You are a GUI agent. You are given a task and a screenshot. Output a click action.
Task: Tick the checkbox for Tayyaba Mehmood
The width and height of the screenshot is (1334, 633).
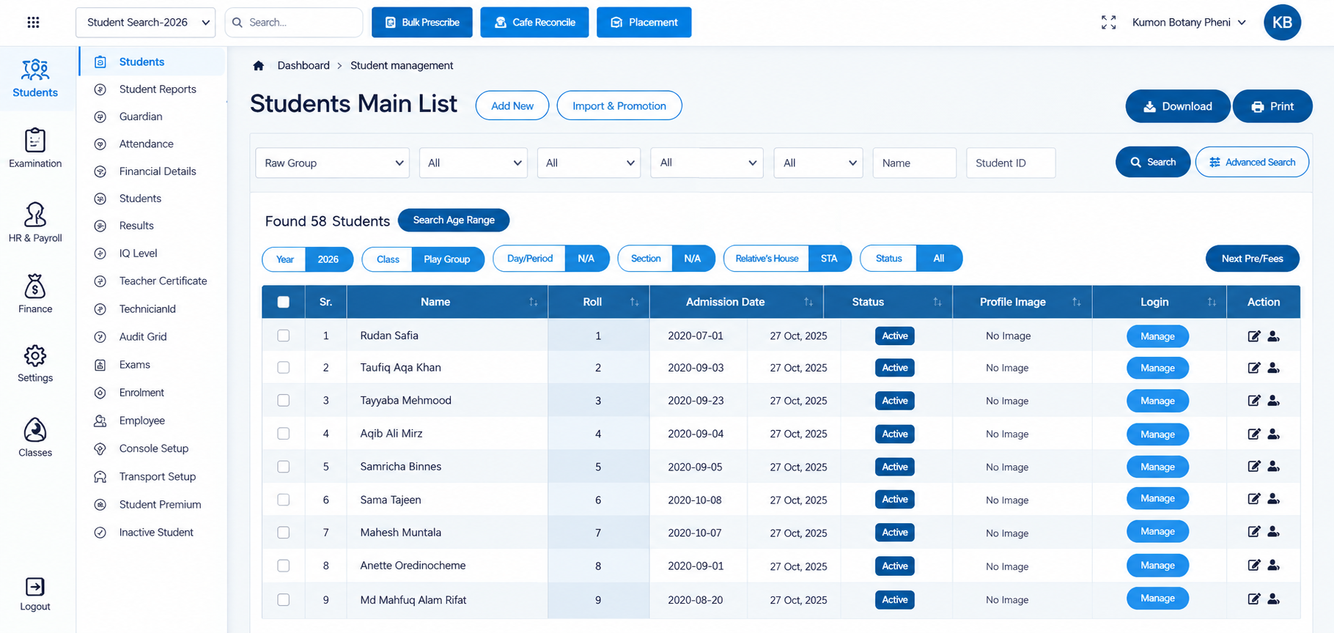pyautogui.click(x=284, y=401)
